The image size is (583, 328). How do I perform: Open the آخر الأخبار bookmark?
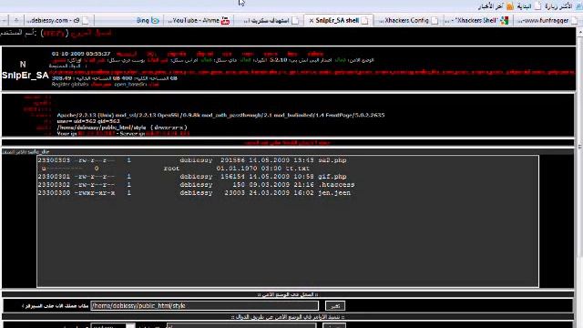click(491, 6)
